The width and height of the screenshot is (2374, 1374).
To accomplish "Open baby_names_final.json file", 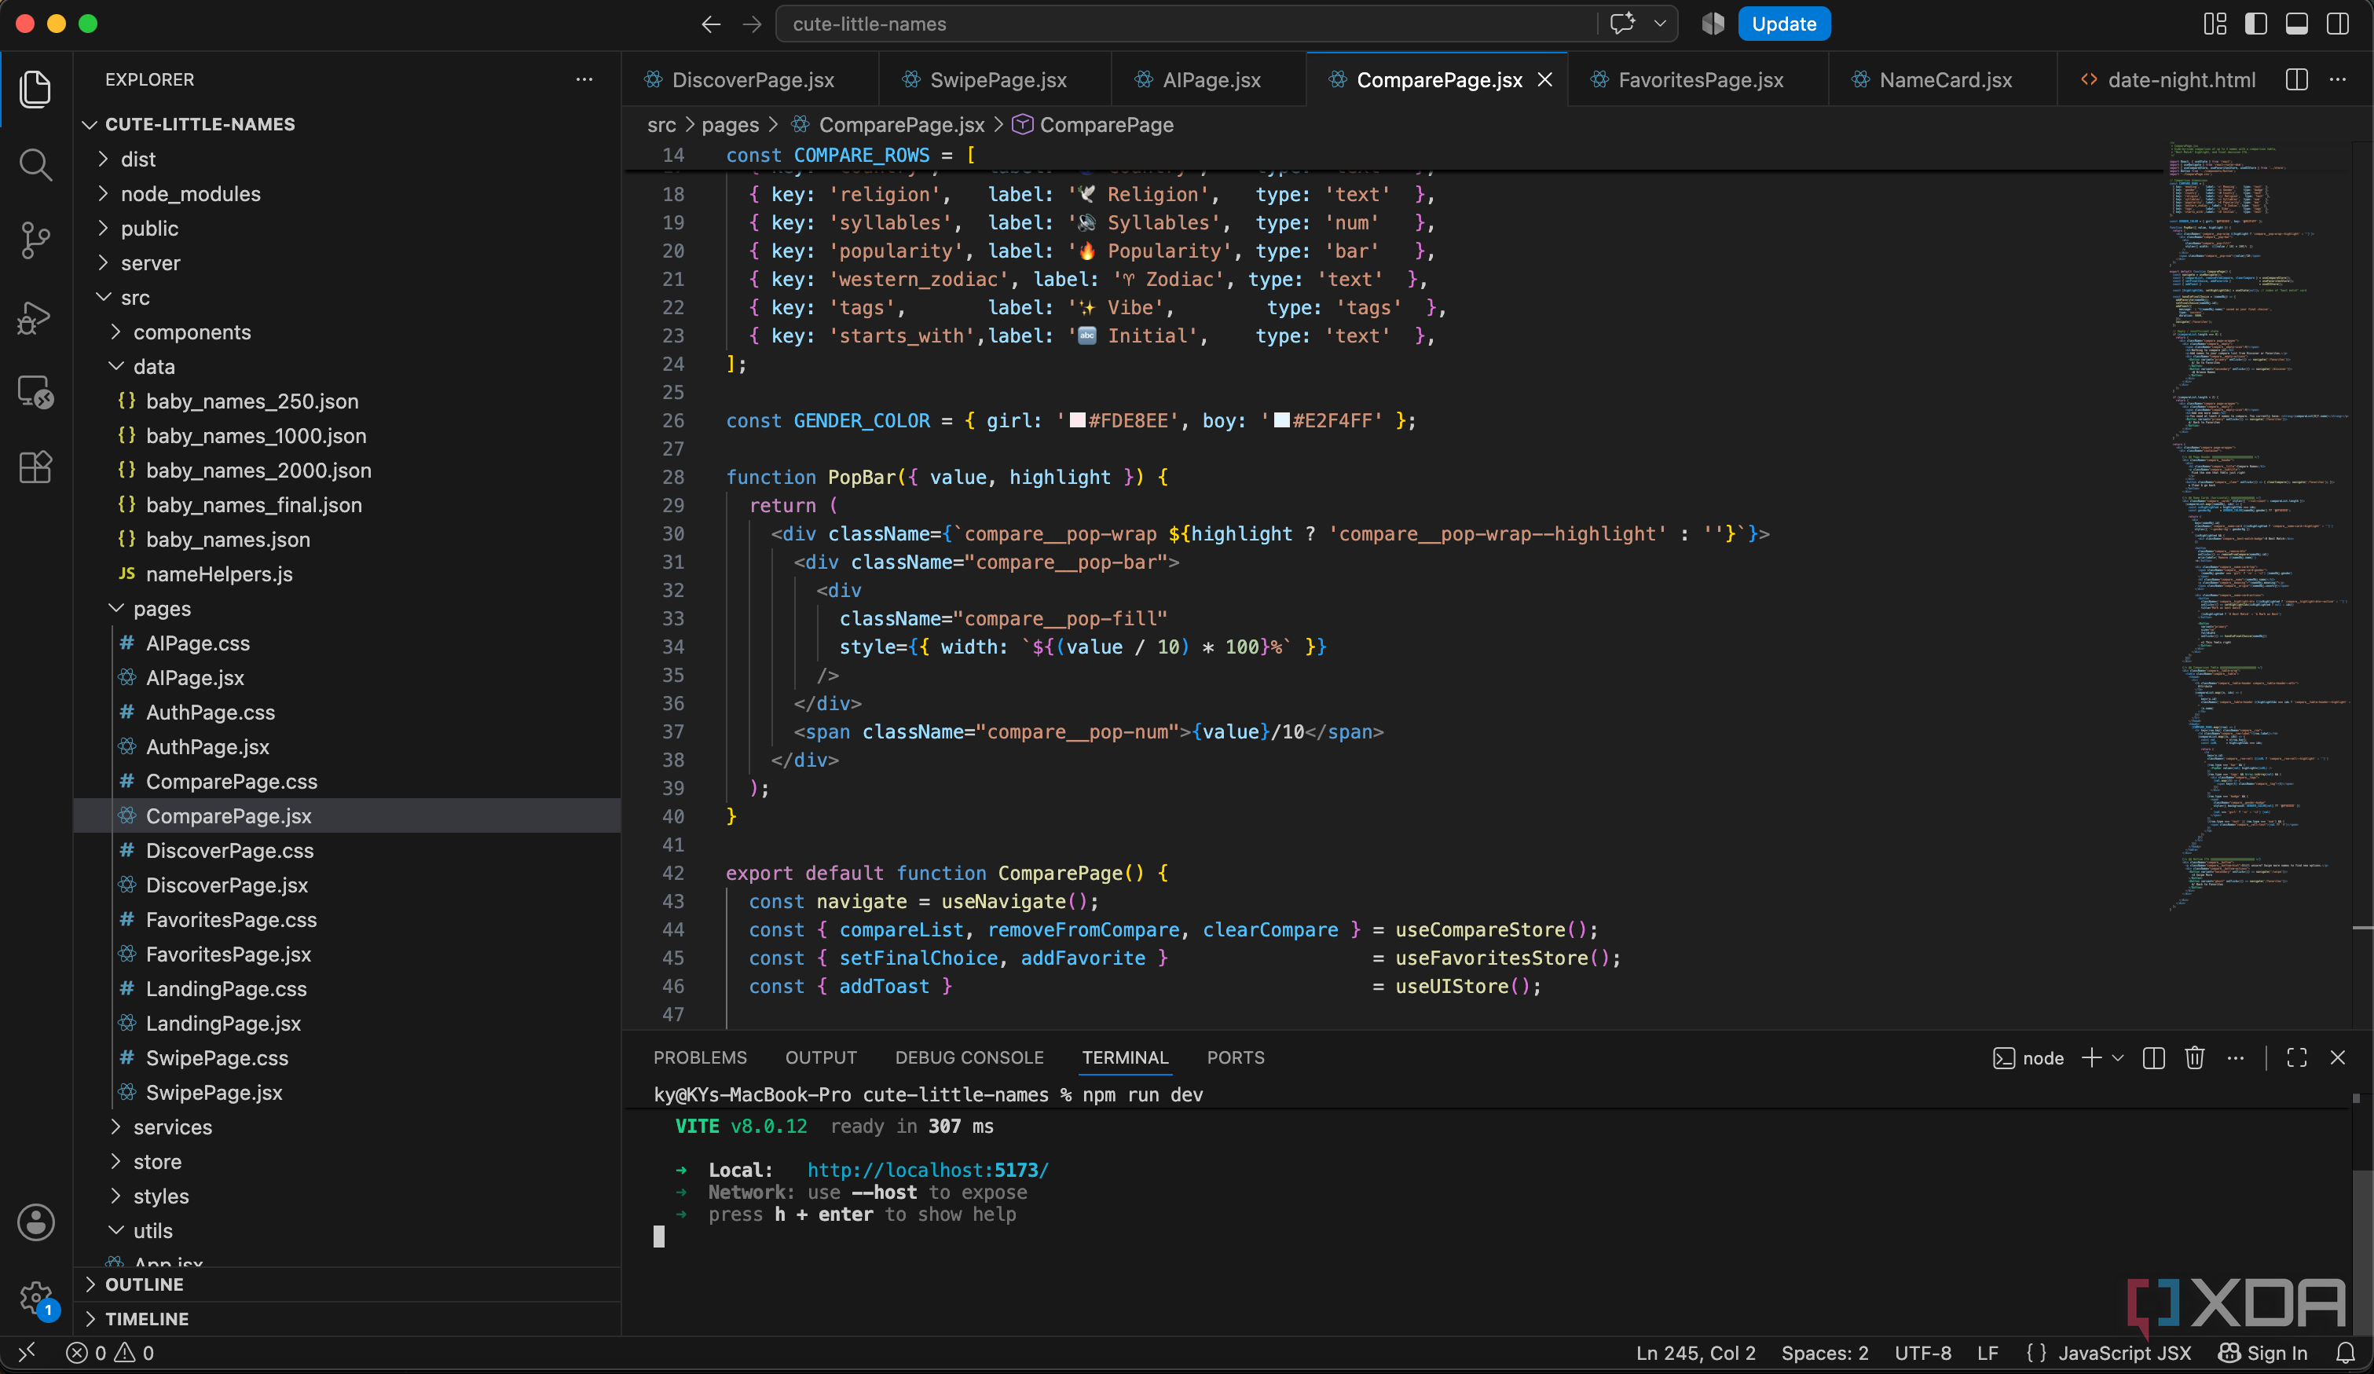I will click(x=346, y=505).
